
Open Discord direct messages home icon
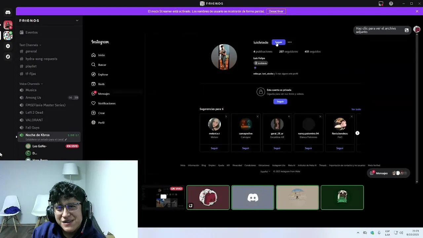click(8, 13)
